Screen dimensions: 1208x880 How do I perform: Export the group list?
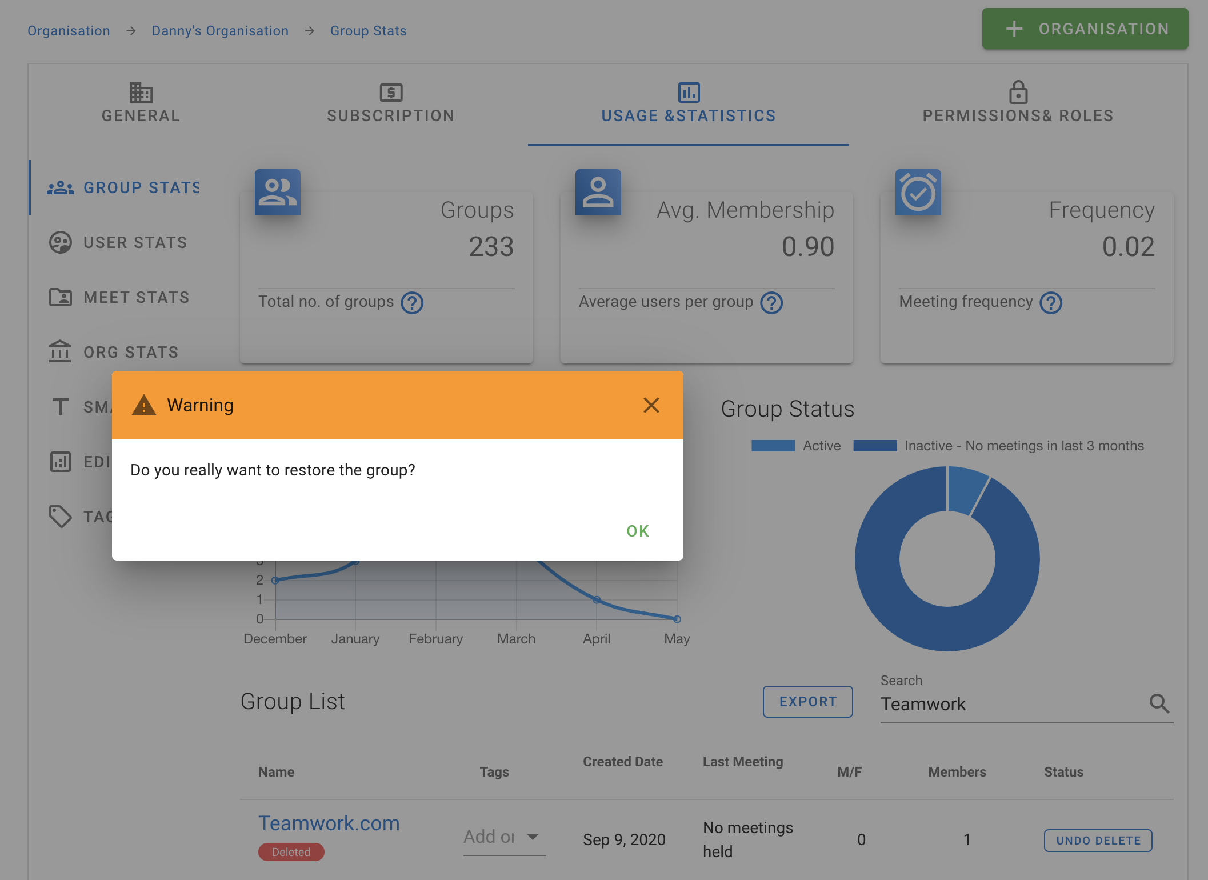pos(808,702)
